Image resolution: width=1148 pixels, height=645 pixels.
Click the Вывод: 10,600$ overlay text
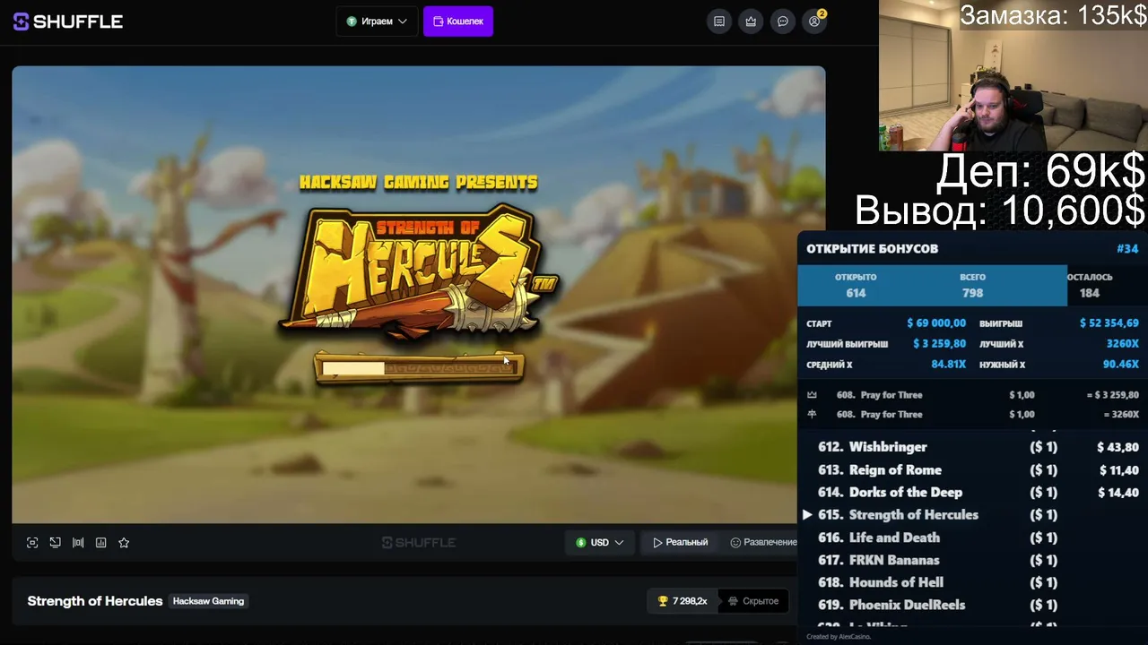pos(1000,211)
